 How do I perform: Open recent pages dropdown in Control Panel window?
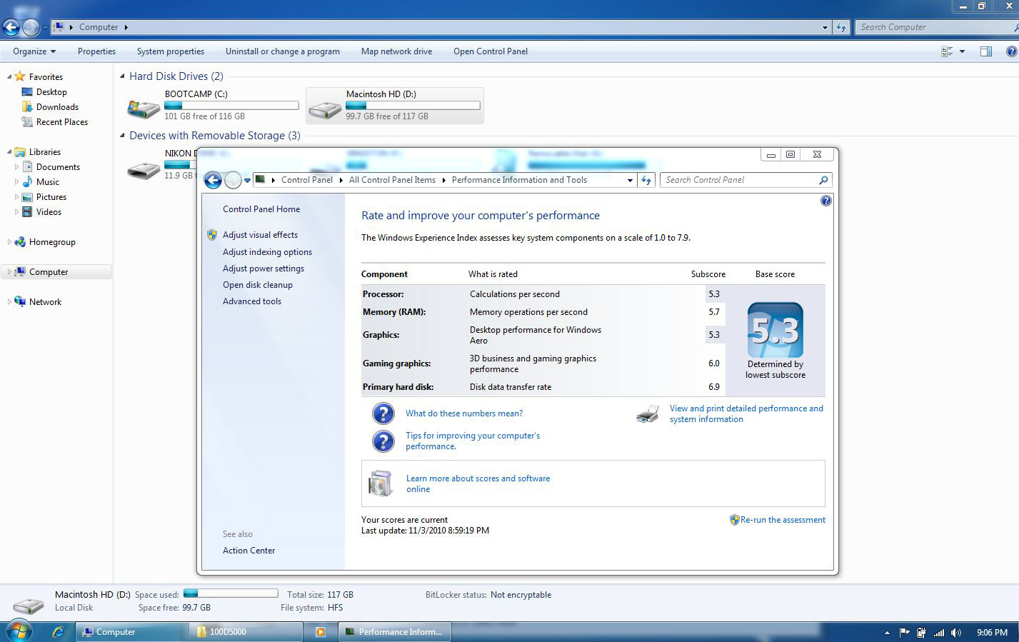point(247,180)
